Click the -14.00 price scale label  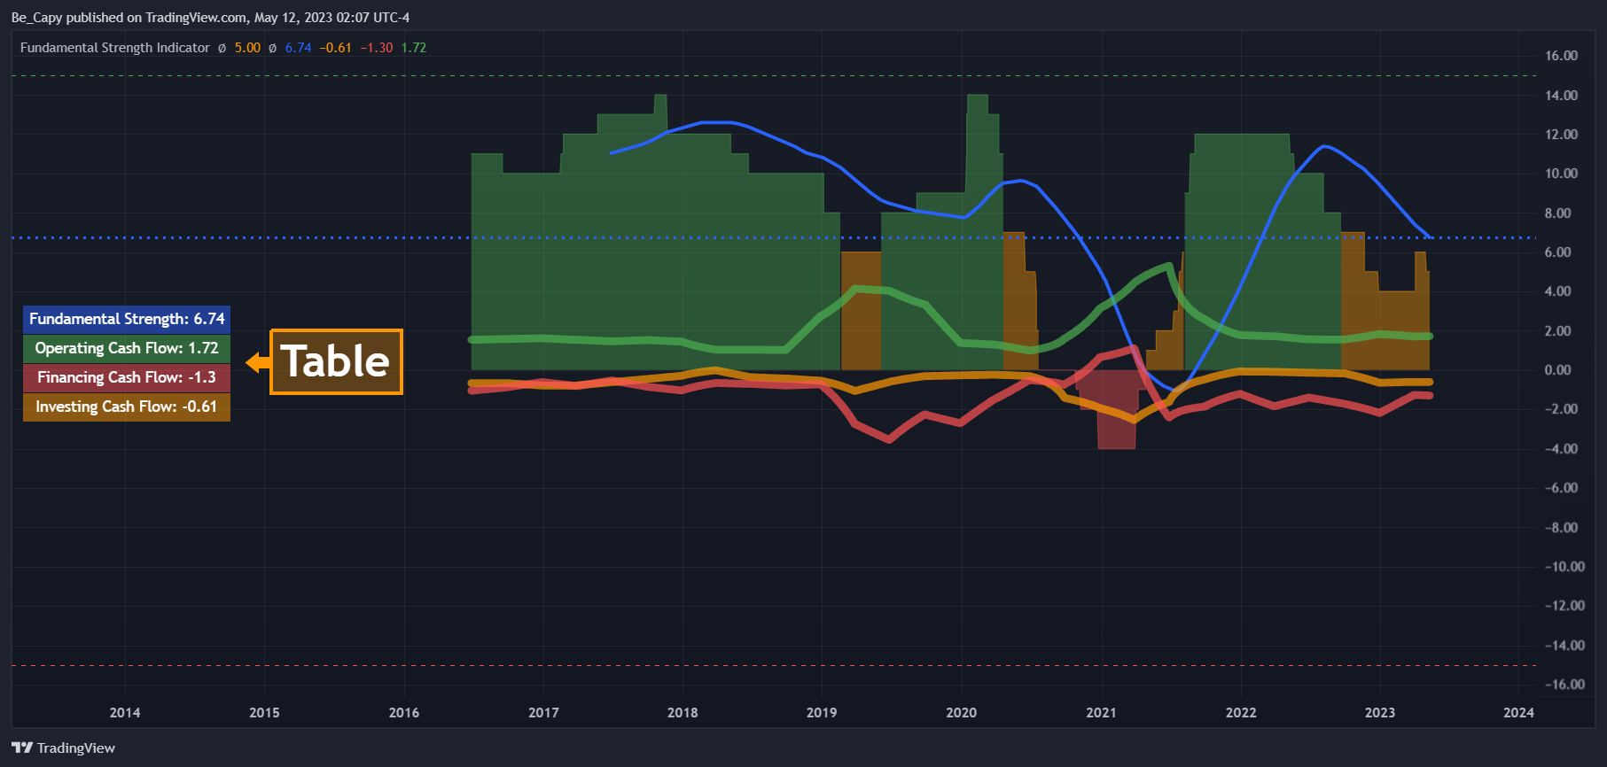click(x=1564, y=645)
